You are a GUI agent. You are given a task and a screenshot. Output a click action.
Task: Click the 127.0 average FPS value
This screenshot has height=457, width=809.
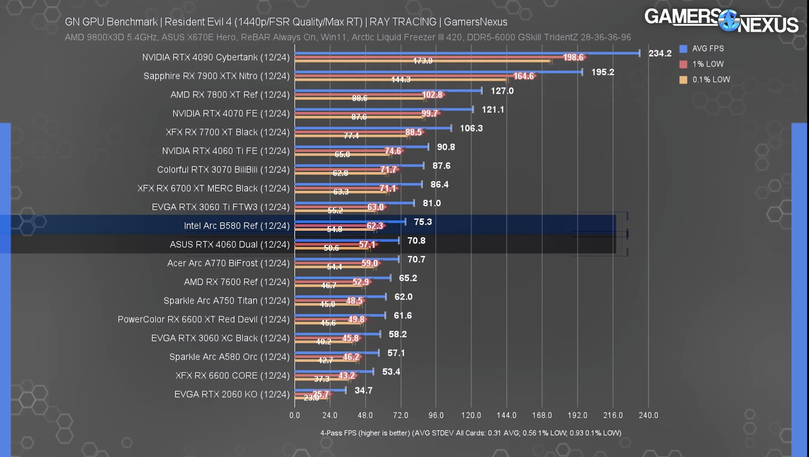[x=502, y=91]
